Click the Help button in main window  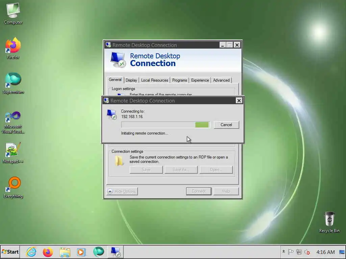click(x=226, y=192)
